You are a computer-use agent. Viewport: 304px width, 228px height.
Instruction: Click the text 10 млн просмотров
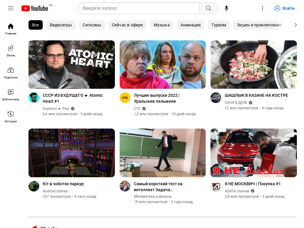(x=151, y=202)
